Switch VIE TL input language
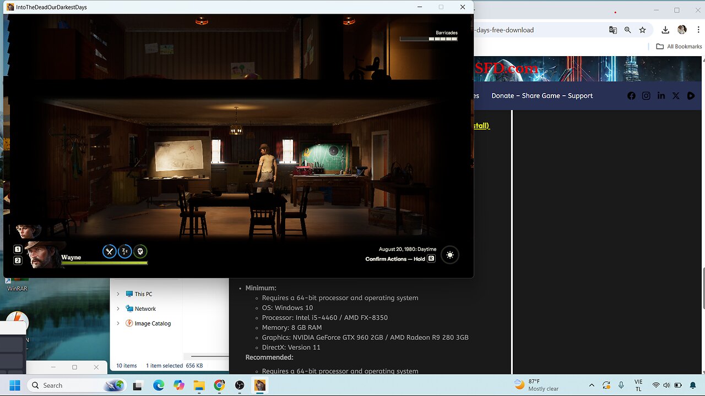Screen dimensions: 705x396 click(638, 385)
